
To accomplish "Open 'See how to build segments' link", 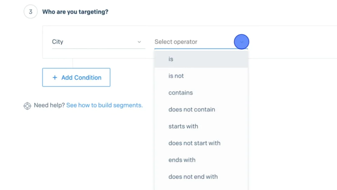I will coord(104,105).
